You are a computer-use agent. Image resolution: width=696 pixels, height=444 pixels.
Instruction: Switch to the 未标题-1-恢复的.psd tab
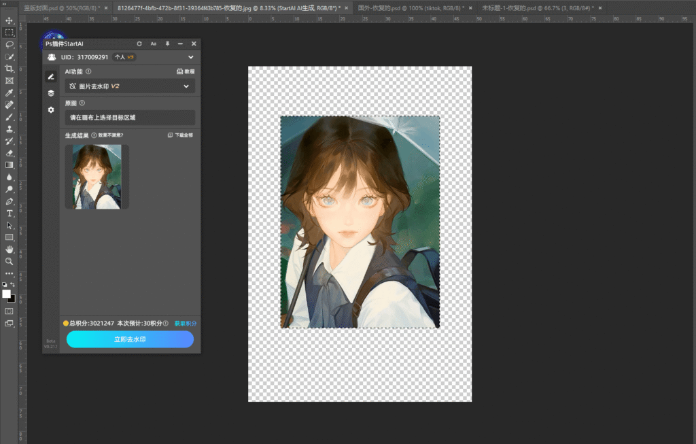tap(536, 7)
